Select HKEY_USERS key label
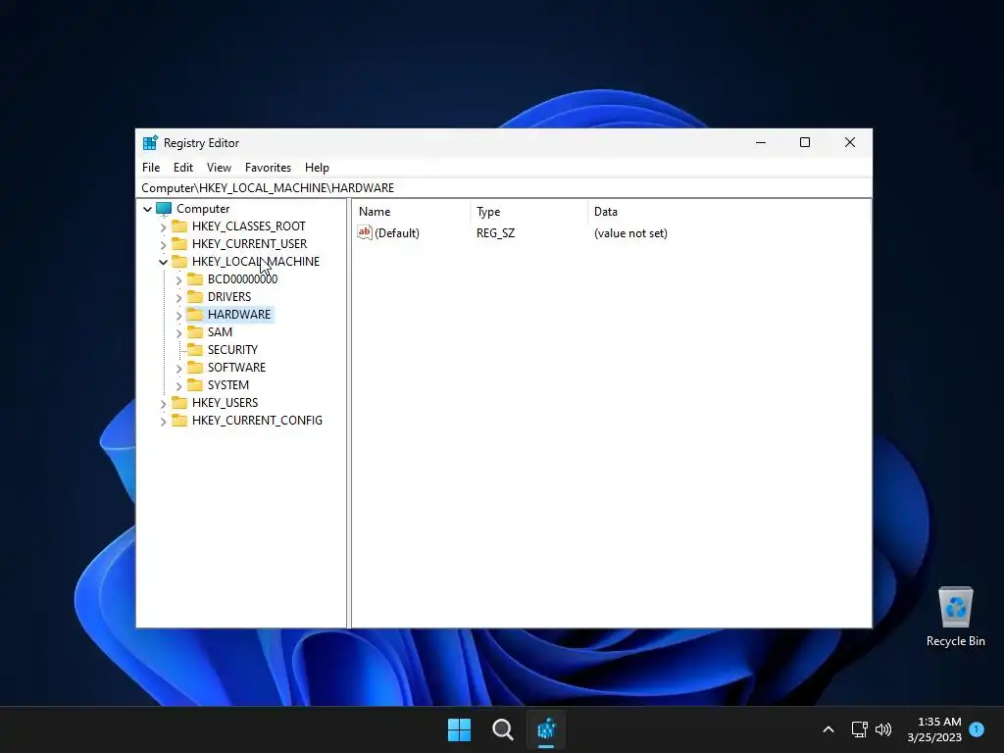1004x753 pixels. (x=225, y=402)
